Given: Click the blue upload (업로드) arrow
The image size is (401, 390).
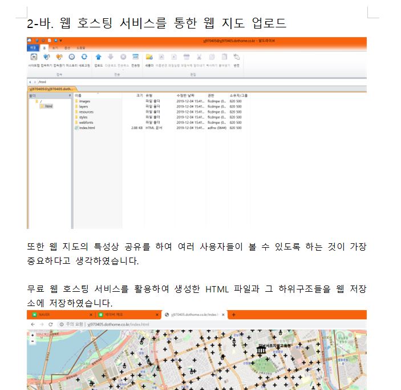Looking at the screenshot, I should (x=99, y=57).
